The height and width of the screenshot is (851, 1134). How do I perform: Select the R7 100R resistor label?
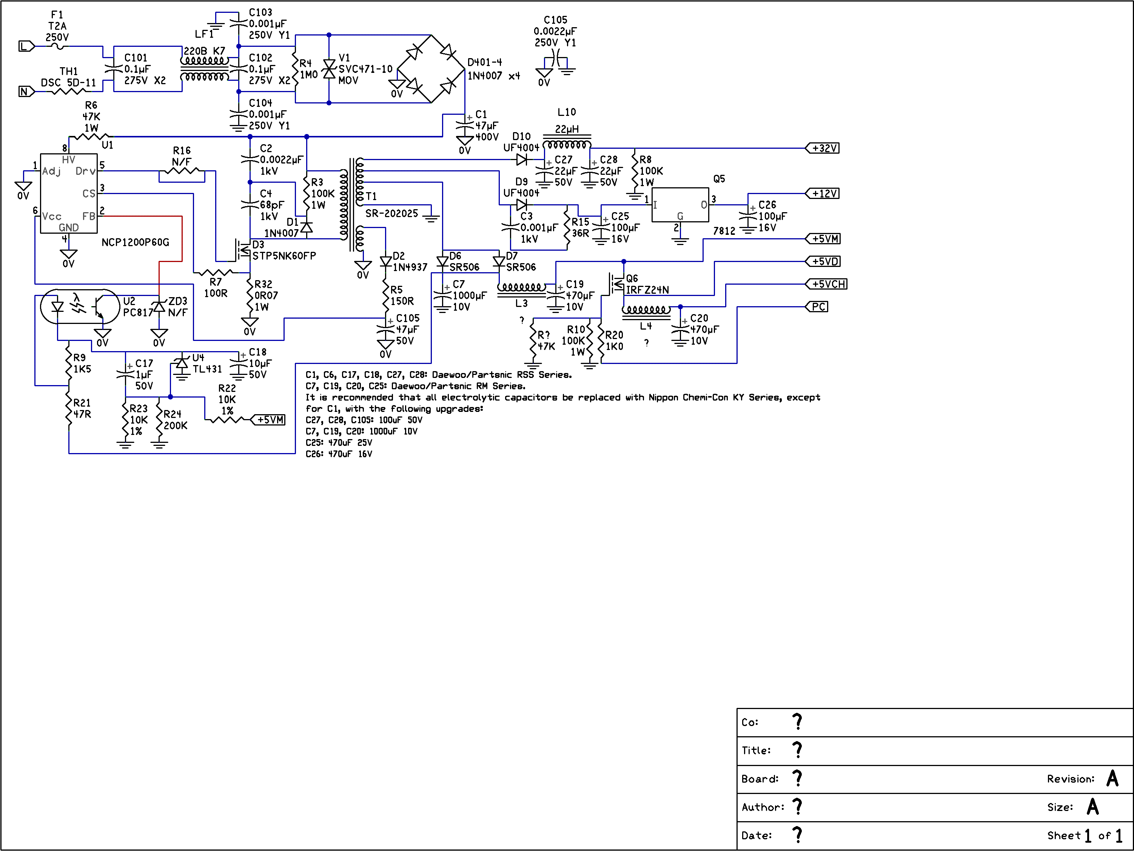pos(215,288)
